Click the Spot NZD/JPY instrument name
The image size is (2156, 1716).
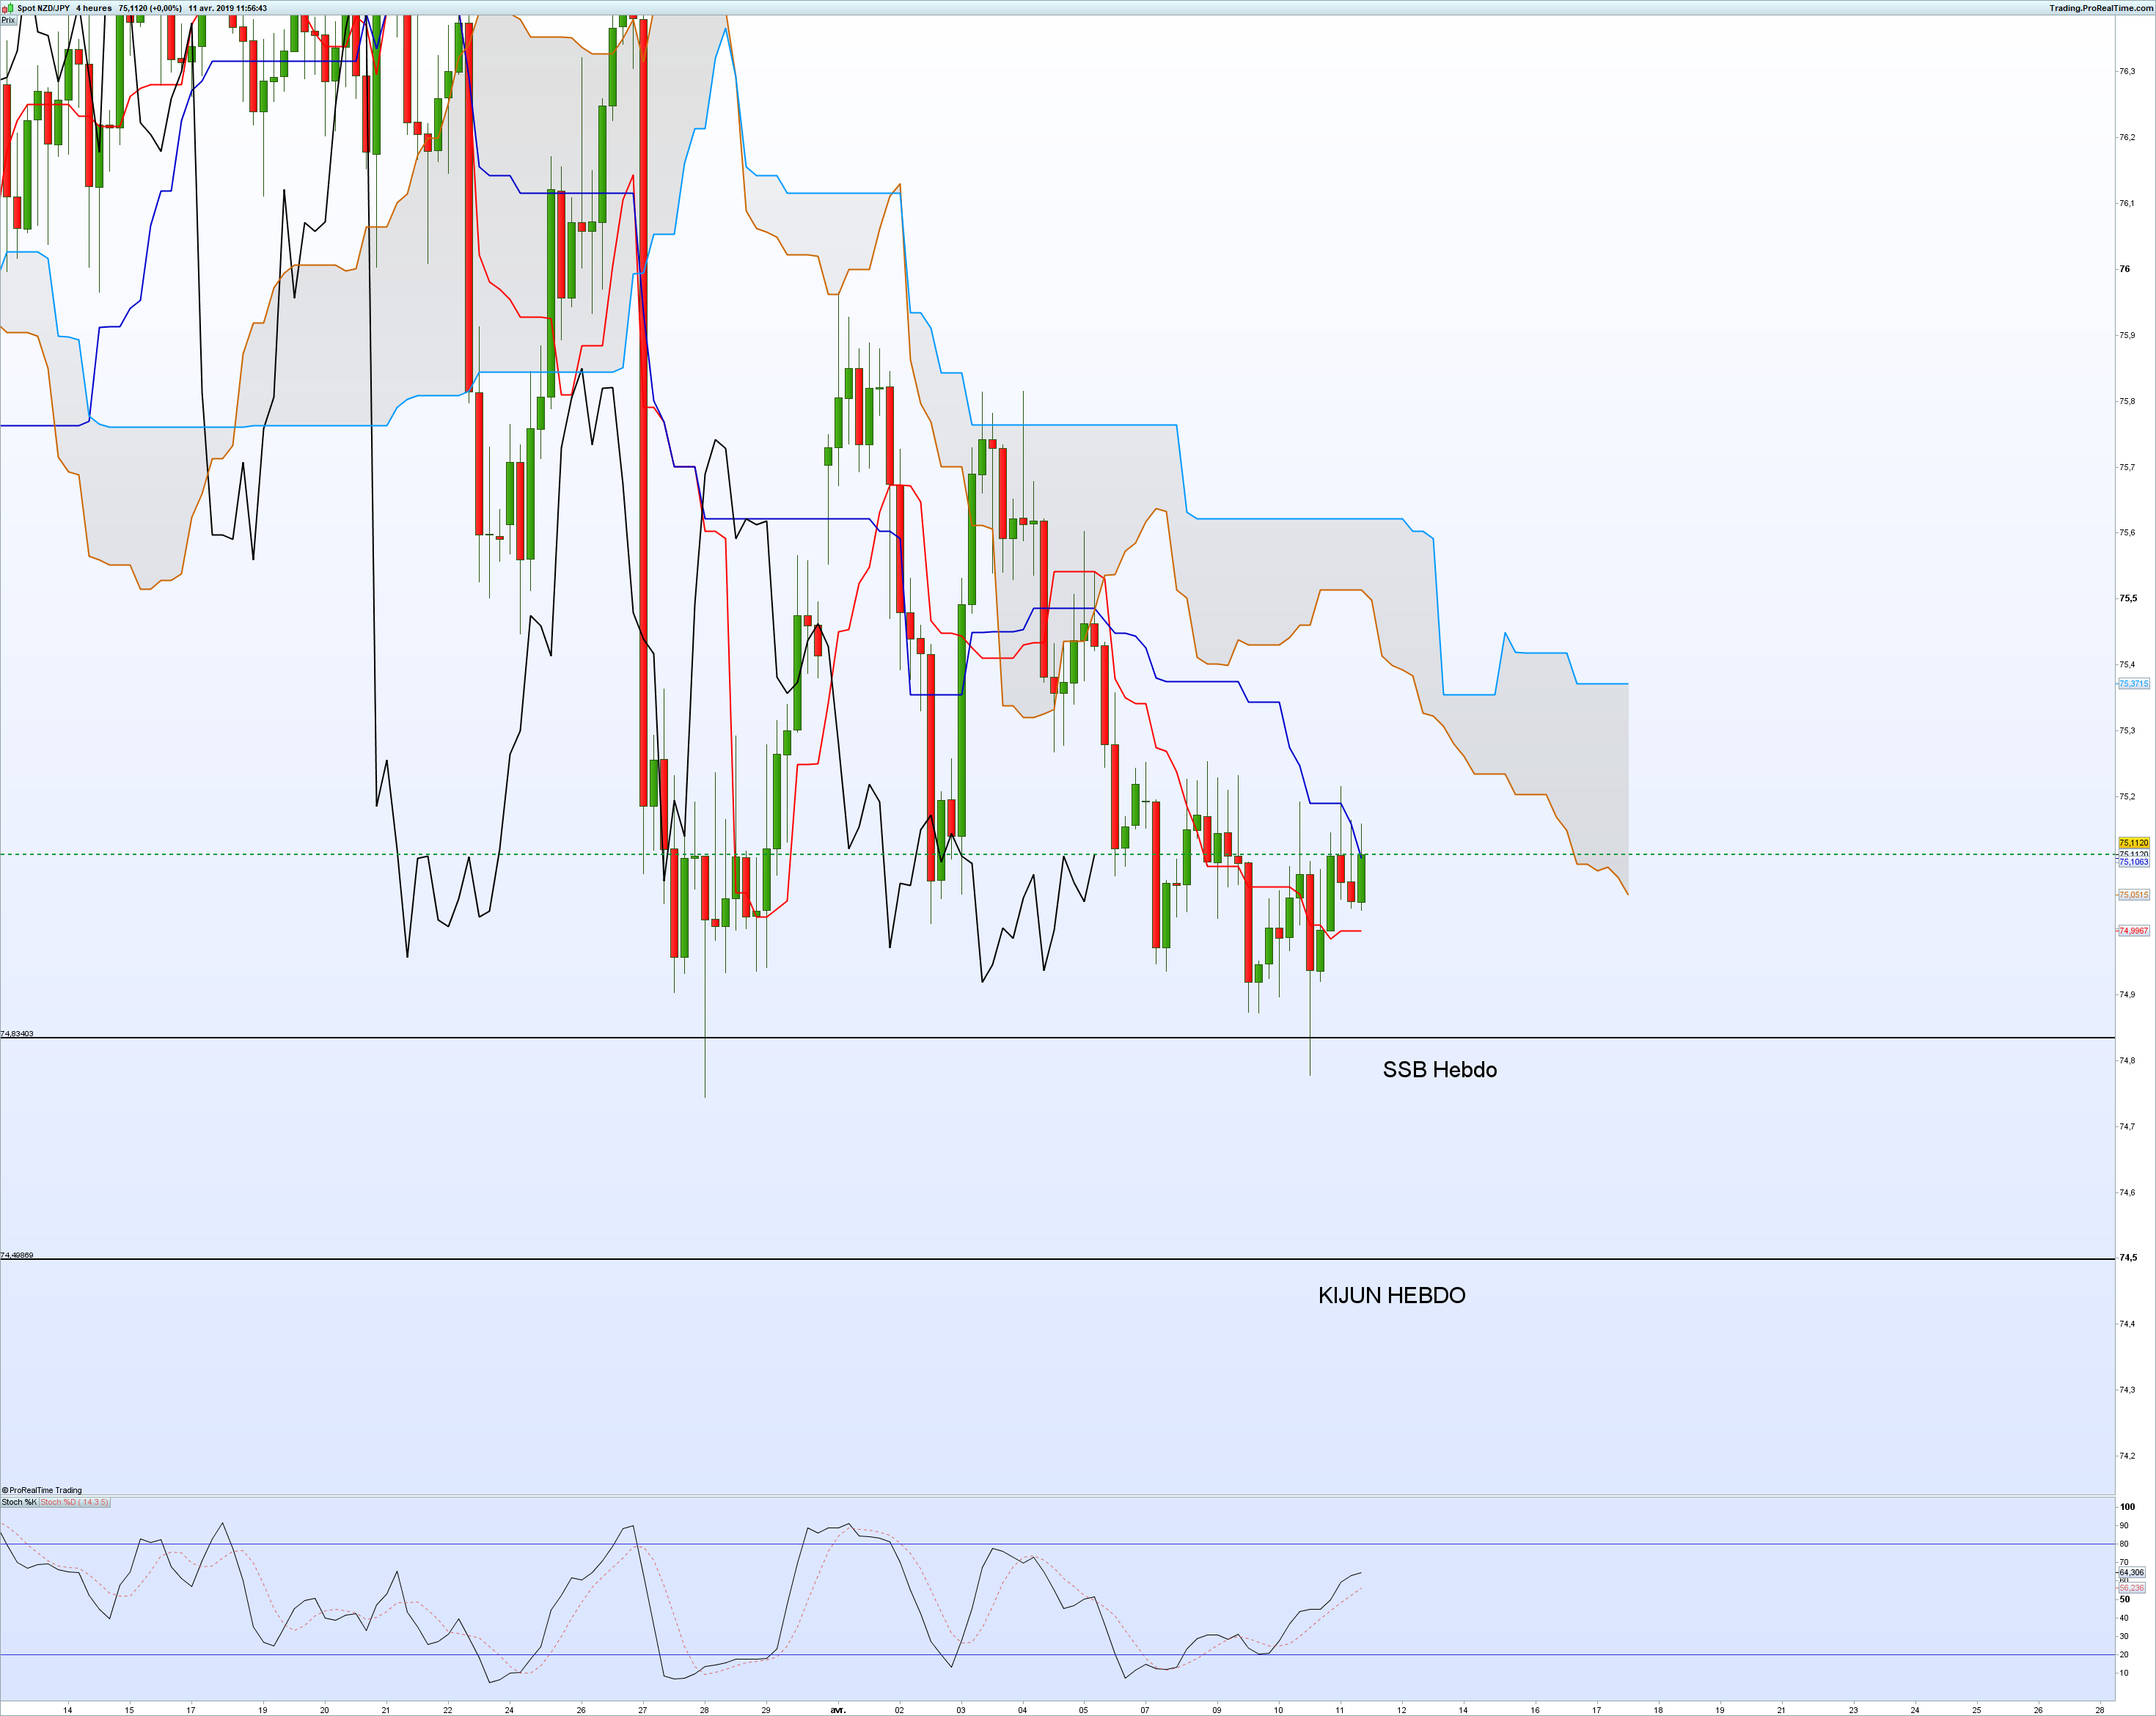(43, 8)
